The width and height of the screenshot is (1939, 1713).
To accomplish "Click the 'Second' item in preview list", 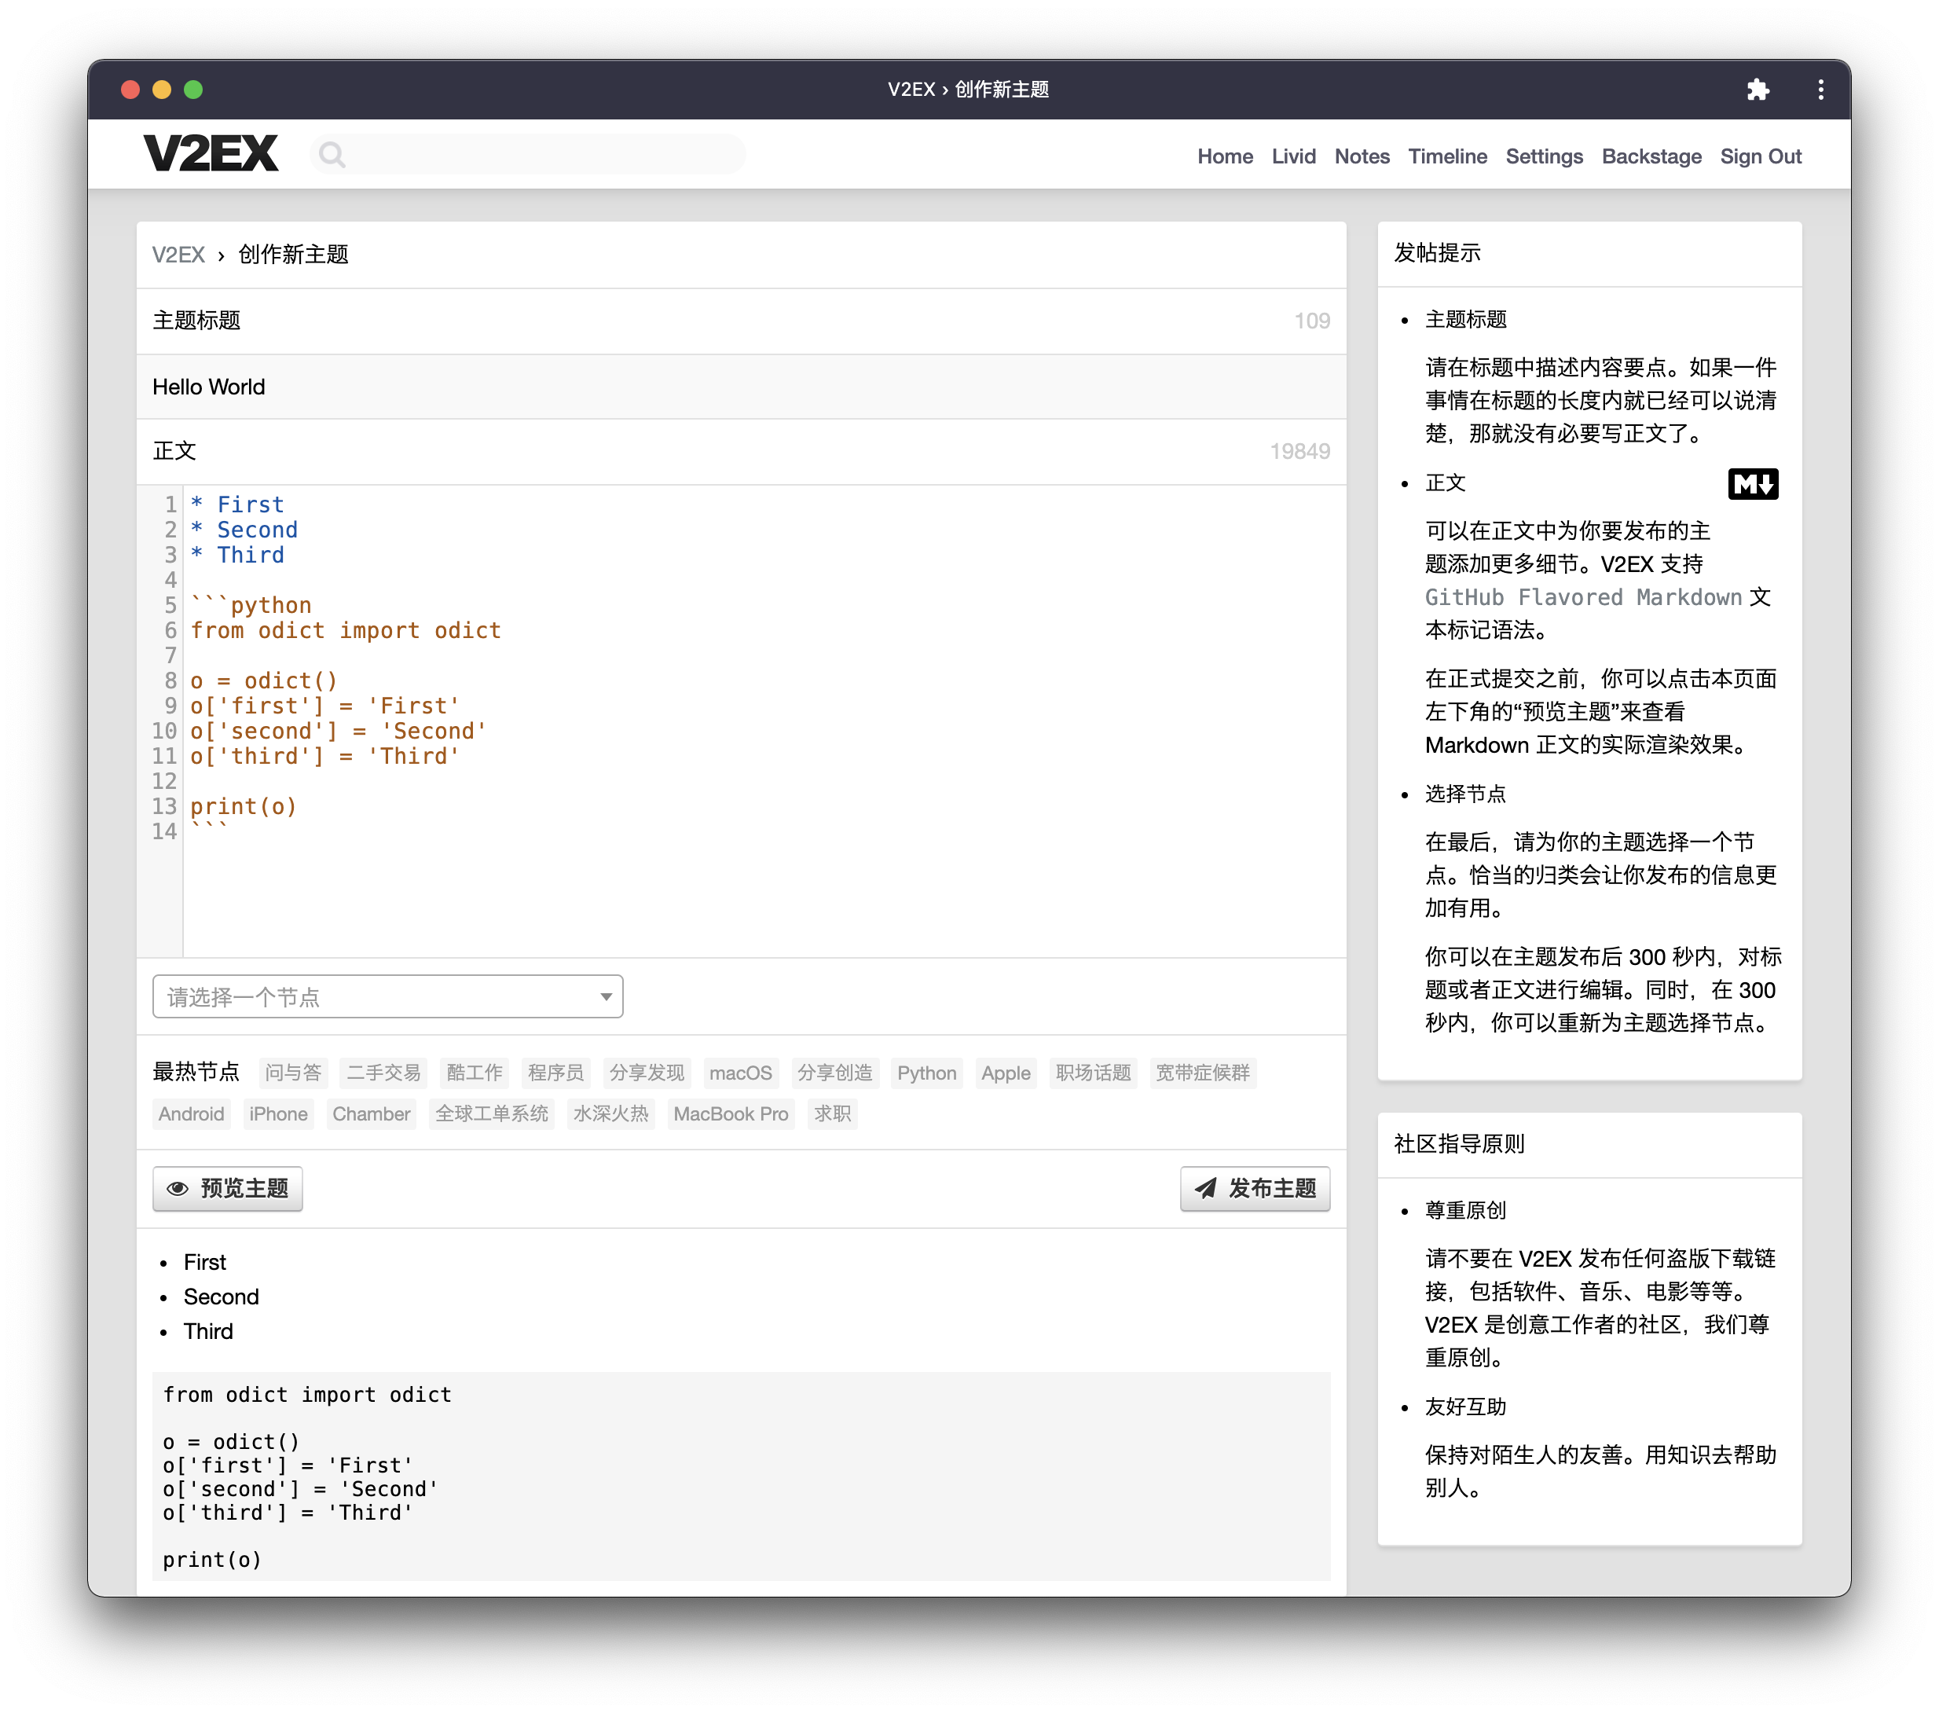I will point(221,1297).
